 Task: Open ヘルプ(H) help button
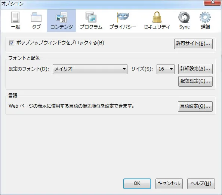click(201, 184)
